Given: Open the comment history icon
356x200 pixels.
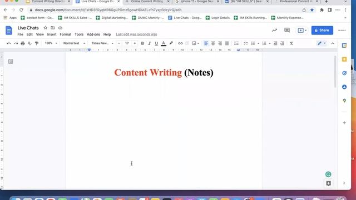Looking at the screenshot, I should (287, 30).
